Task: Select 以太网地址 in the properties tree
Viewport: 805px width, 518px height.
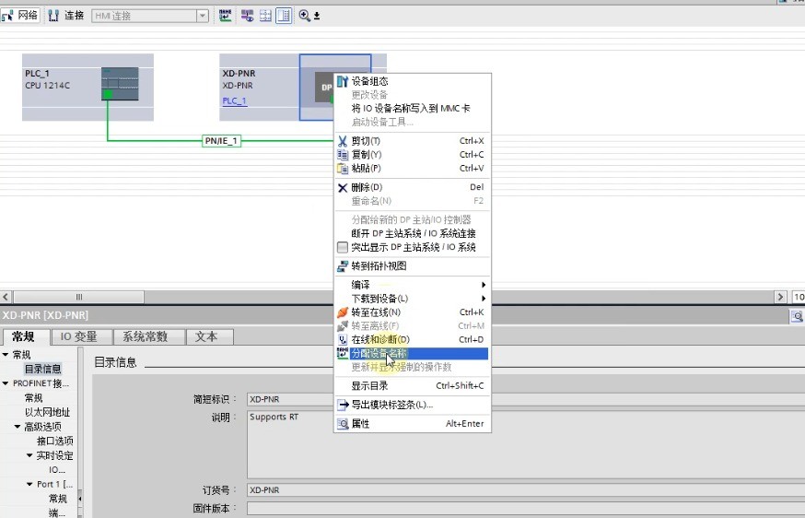Action: point(47,412)
